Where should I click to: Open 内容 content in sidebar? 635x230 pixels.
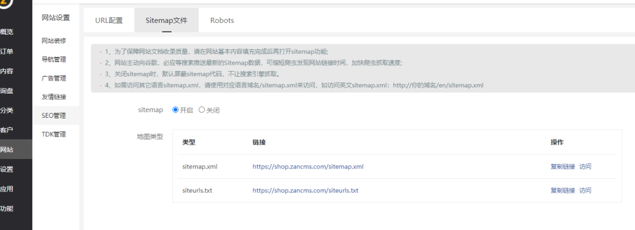coord(6,71)
